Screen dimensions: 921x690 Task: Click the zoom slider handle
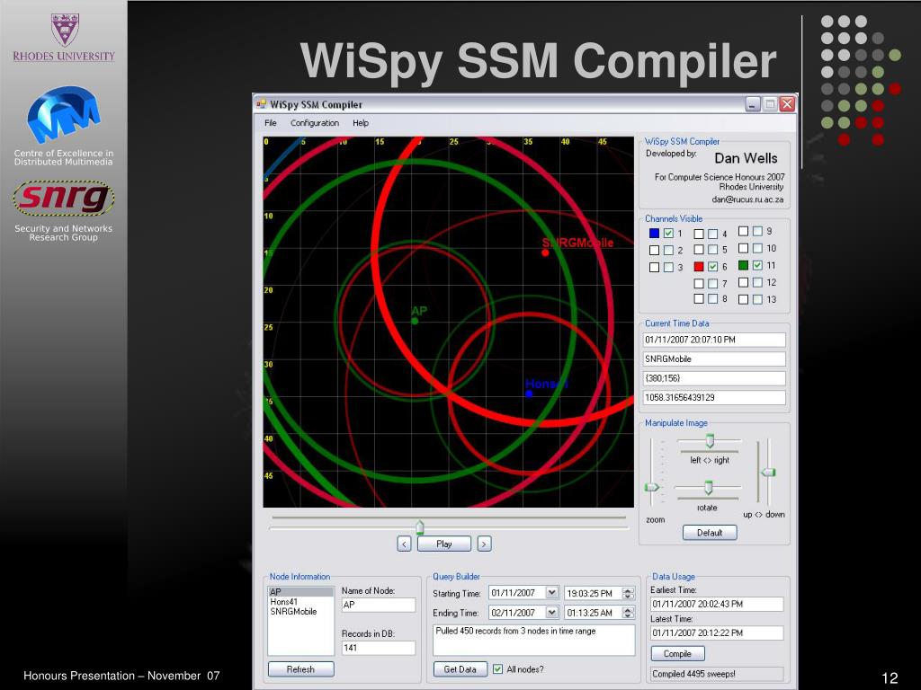click(x=652, y=488)
